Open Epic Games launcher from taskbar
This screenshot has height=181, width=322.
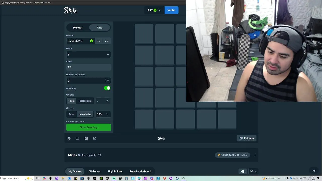click(x=120, y=178)
